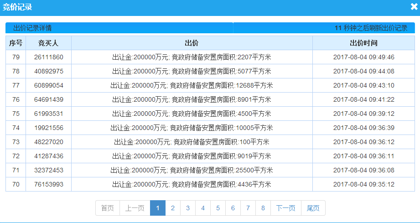Select current page 1 button

157,208
